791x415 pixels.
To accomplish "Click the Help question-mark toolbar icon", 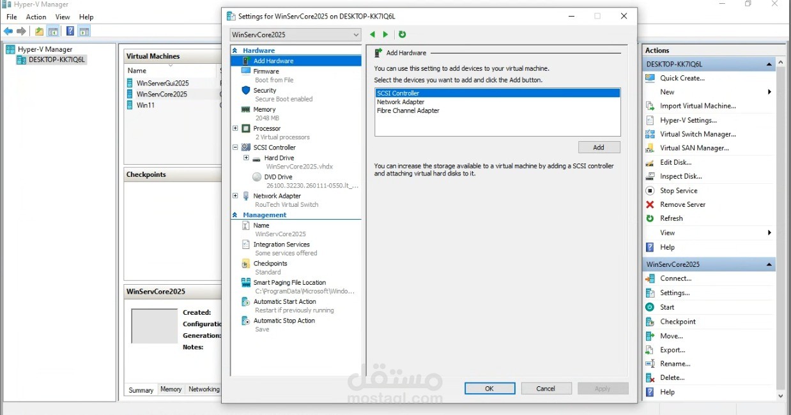I will pos(70,31).
